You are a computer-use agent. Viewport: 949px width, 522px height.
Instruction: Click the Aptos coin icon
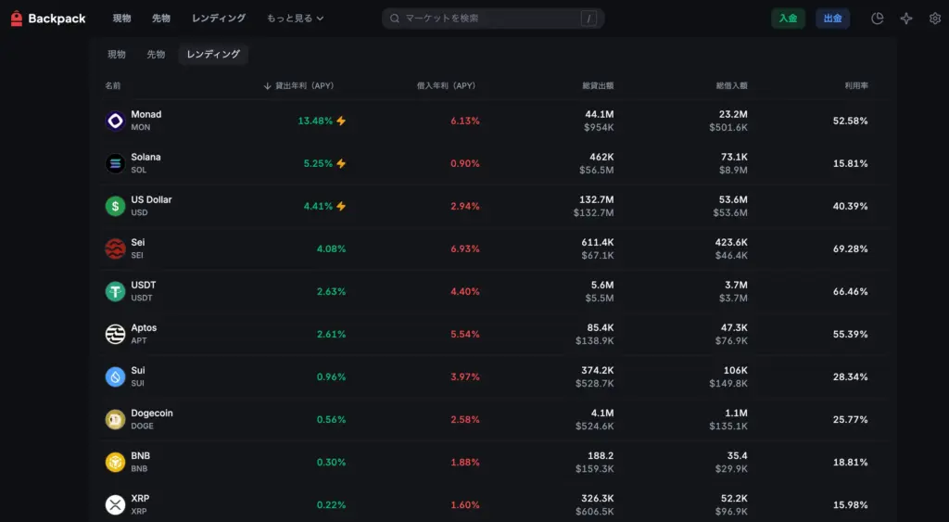[115, 334]
